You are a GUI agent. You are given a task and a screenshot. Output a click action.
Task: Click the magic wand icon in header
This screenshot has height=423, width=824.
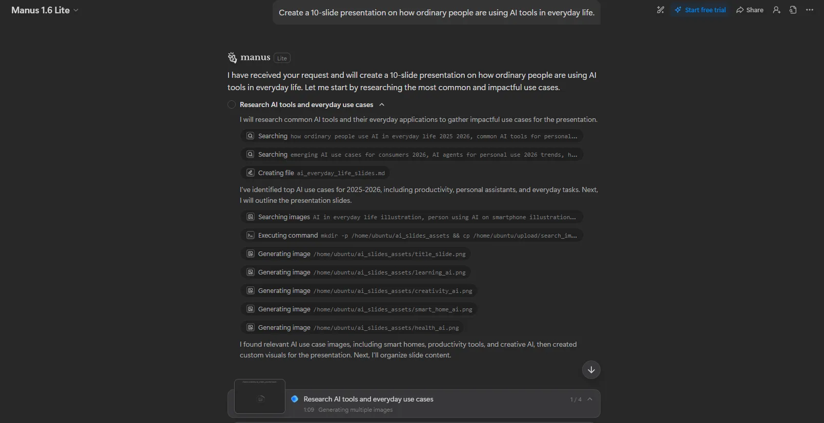click(x=661, y=10)
